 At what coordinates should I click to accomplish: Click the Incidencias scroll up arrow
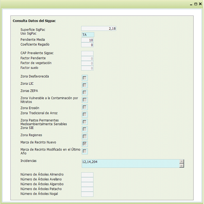click(x=182, y=161)
